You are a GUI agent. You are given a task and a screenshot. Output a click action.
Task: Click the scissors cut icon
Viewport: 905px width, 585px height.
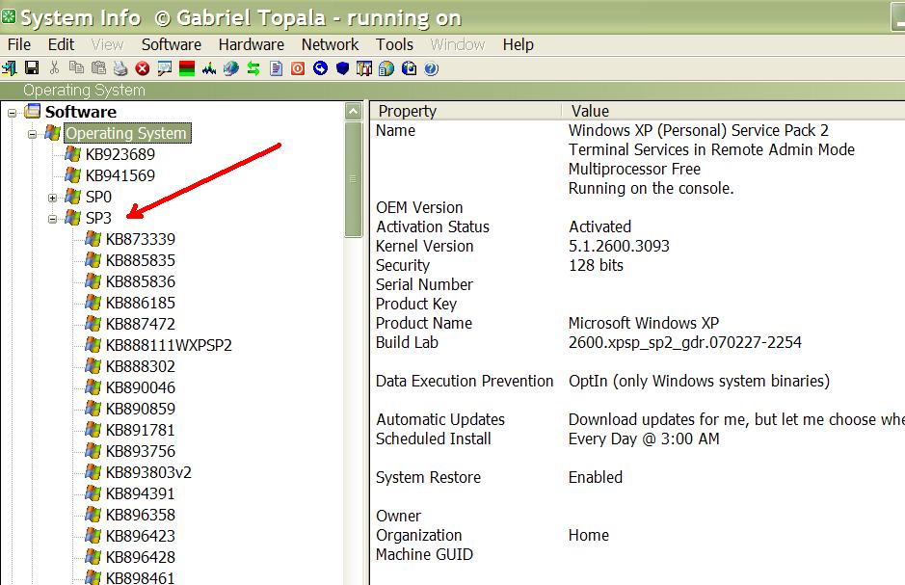[x=54, y=68]
